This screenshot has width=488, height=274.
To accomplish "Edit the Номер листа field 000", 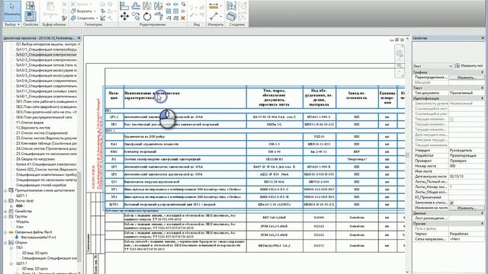I will pos(467,166).
